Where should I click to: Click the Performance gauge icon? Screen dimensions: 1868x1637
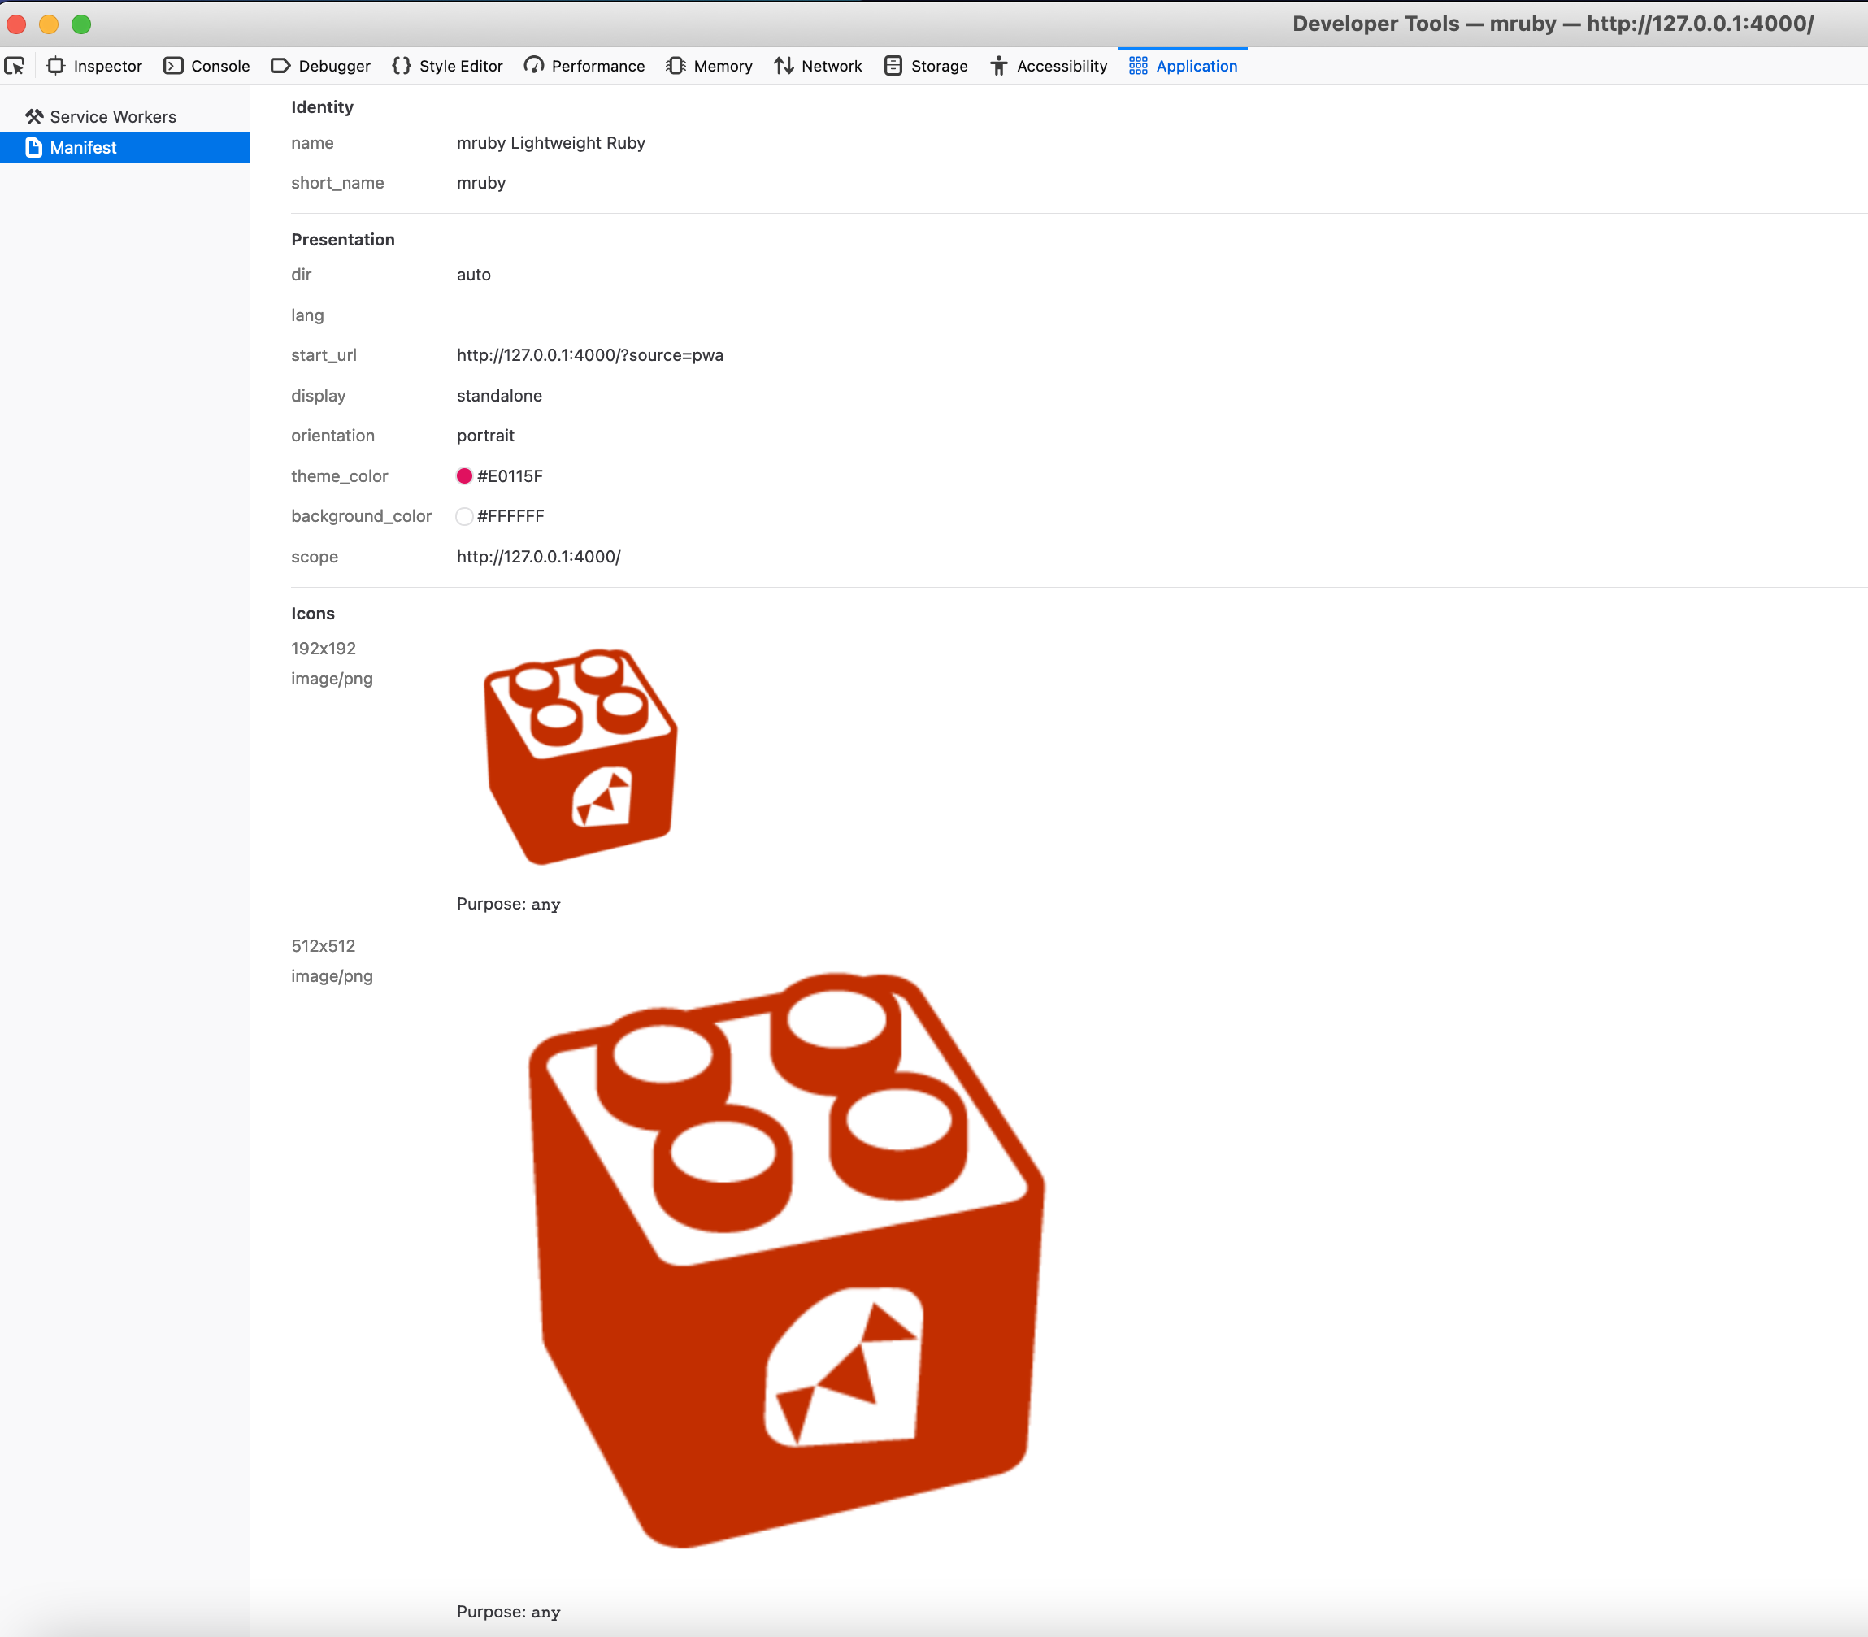(x=533, y=66)
